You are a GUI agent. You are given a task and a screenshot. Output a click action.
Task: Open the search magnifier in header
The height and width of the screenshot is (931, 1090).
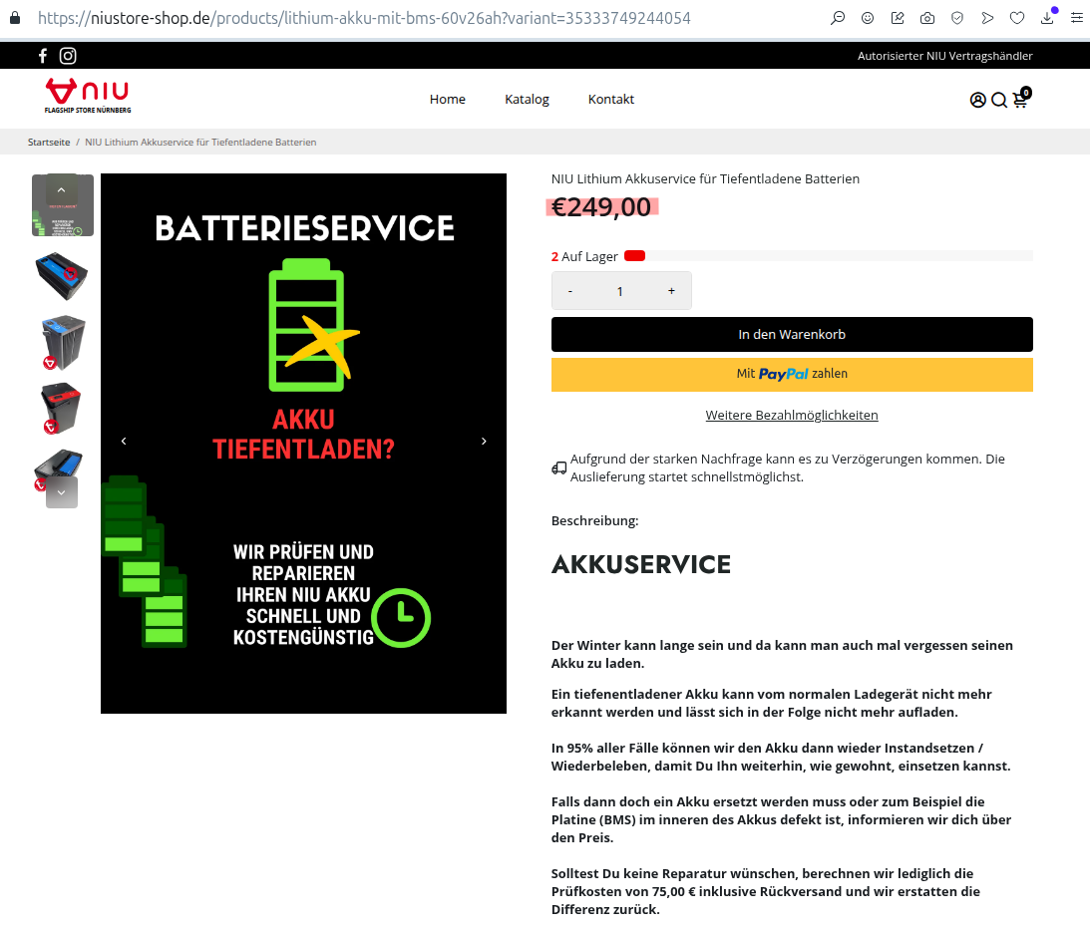pyautogui.click(x=998, y=100)
